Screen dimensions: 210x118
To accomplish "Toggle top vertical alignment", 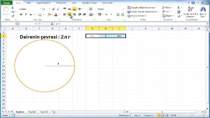I will coord(65,9).
